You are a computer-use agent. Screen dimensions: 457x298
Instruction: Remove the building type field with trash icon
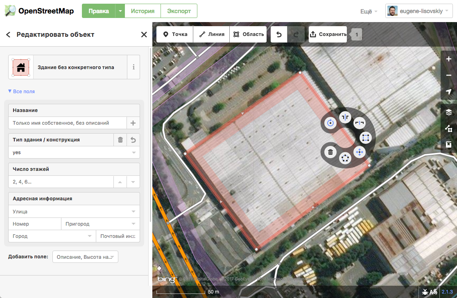(x=120, y=140)
